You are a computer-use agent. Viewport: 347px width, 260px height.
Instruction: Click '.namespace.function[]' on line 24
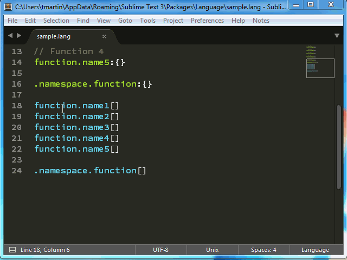(x=91, y=171)
